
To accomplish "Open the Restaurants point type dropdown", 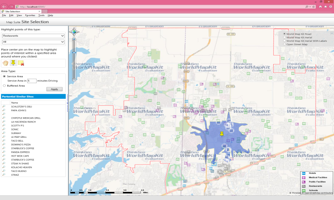I will click(33, 36).
